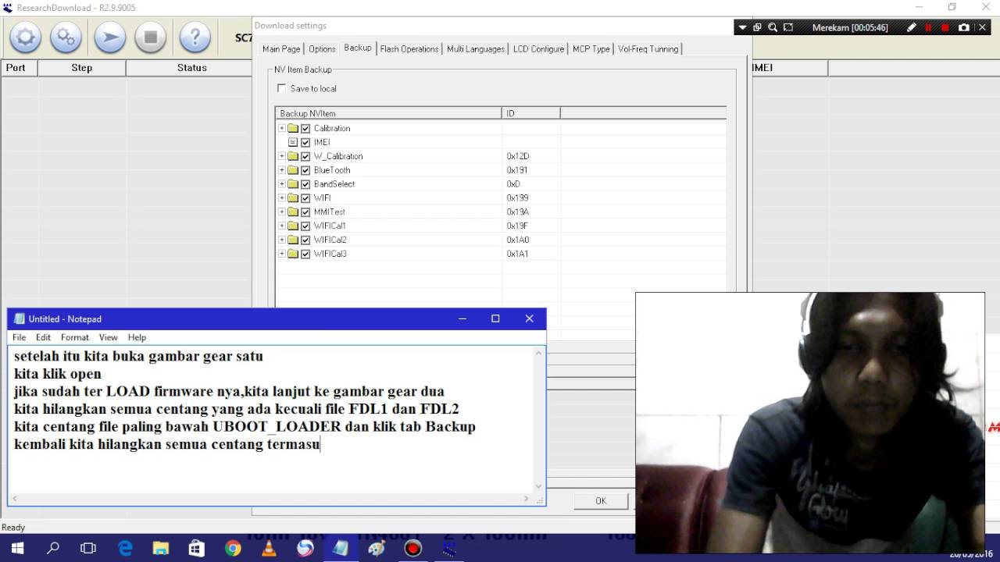Click the Notepad taskbar icon
This screenshot has width=1000, height=562.
pos(341,549)
